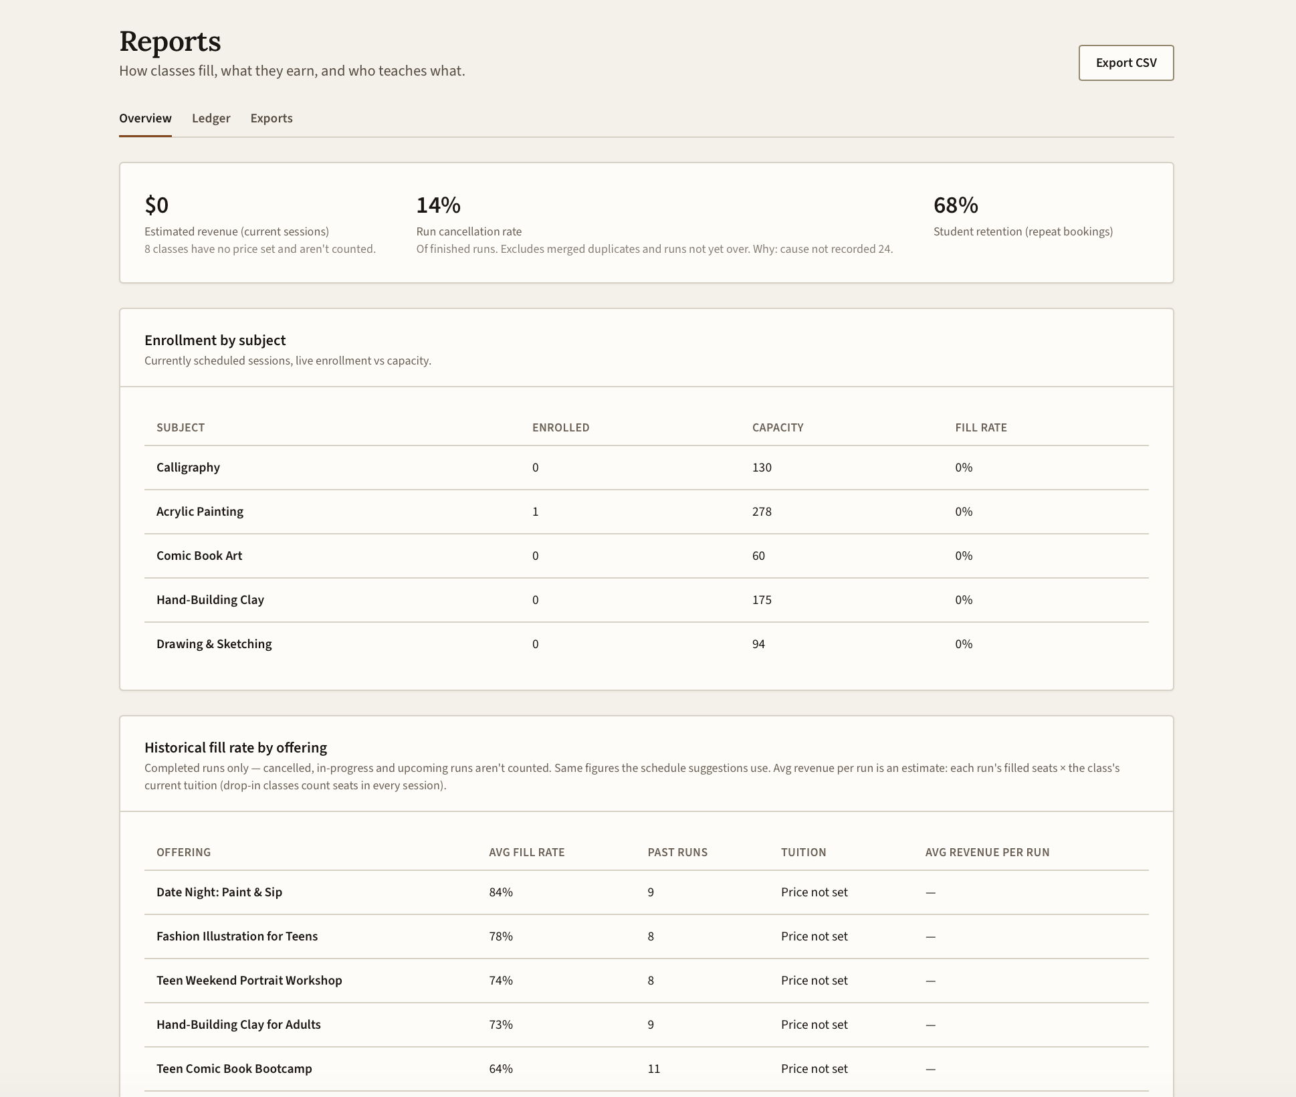Select Teen Comic Book Bootcamp row
Screen dimensions: 1296x1097
click(x=647, y=1069)
